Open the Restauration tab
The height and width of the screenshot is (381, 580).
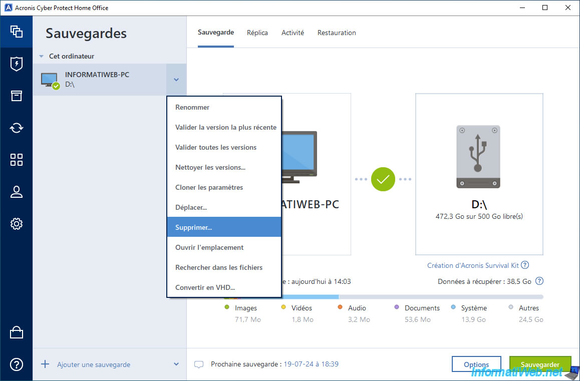(x=337, y=33)
